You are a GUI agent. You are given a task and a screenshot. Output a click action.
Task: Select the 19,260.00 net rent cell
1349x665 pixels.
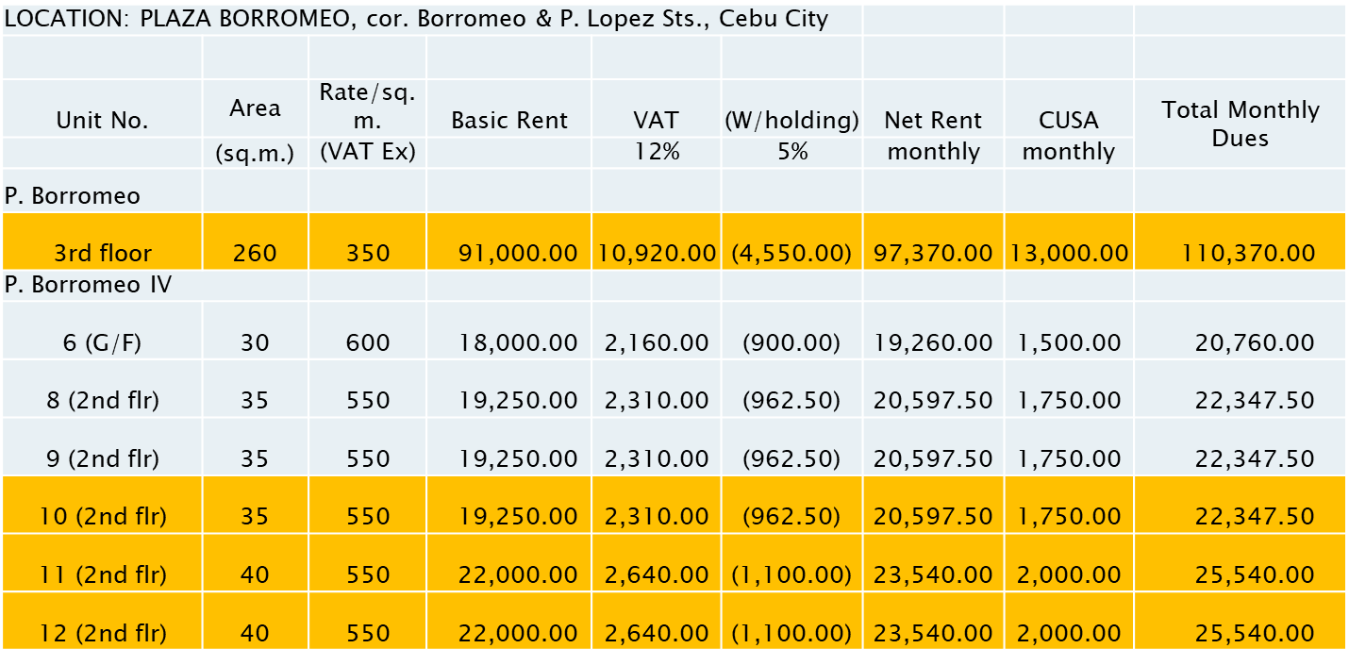tap(932, 342)
